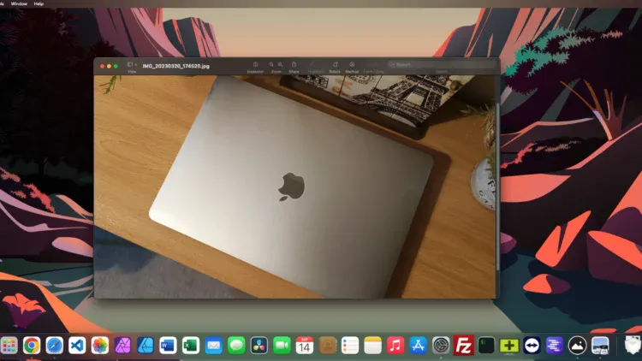Click the vertical scrollbar of the Preview window
Screen dimensions: 642x361
pyautogui.click(x=497, y=186)
